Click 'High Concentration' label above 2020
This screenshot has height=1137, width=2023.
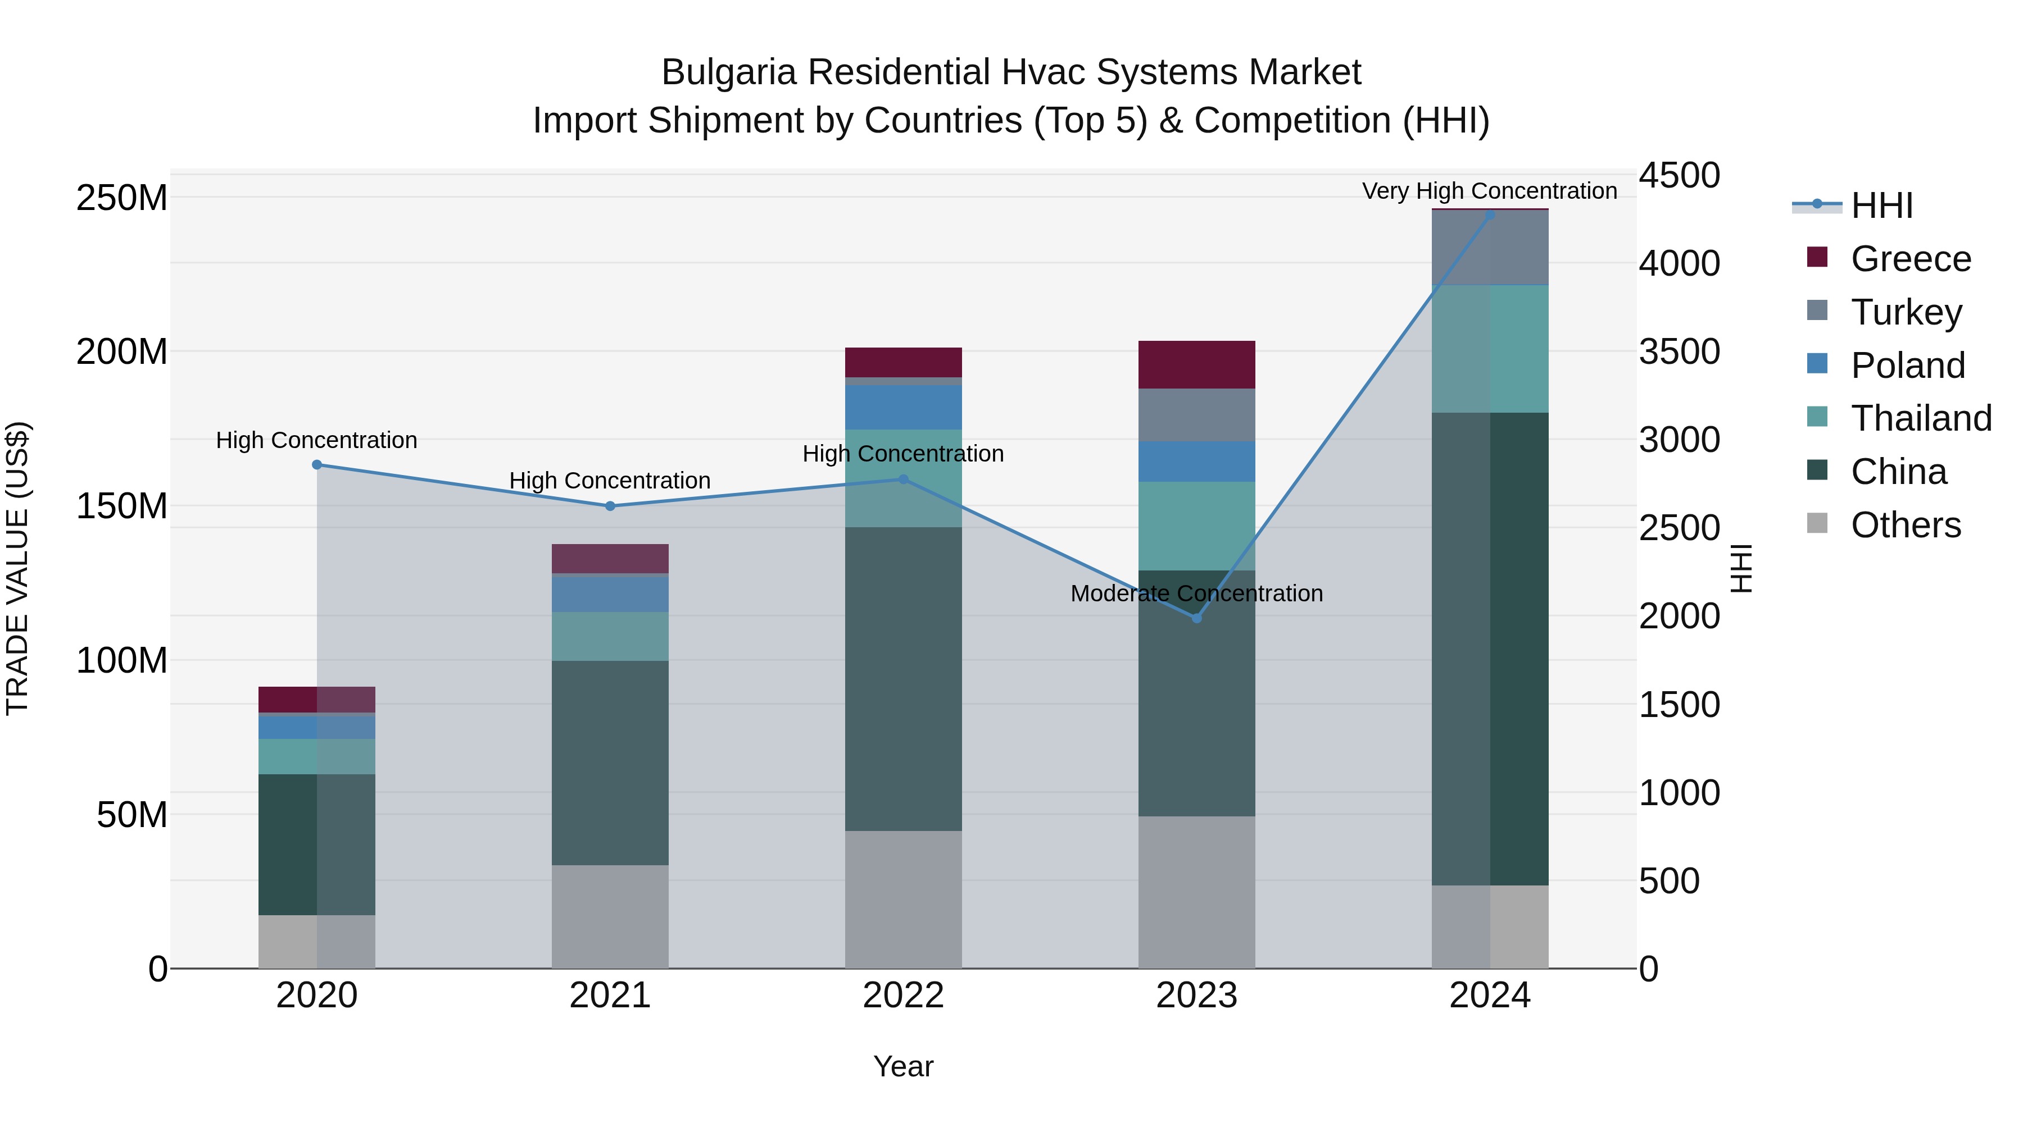tap(316, 440)
